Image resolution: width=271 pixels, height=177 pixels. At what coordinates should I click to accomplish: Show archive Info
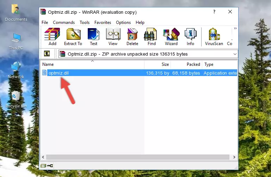click(190, 37)
